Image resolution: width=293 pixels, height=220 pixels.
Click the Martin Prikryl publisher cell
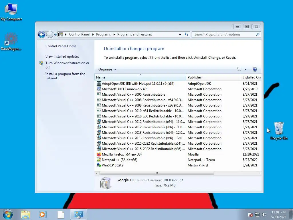tap(198, 165)
